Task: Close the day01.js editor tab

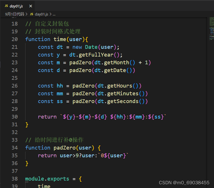Action: click(31, 6)
